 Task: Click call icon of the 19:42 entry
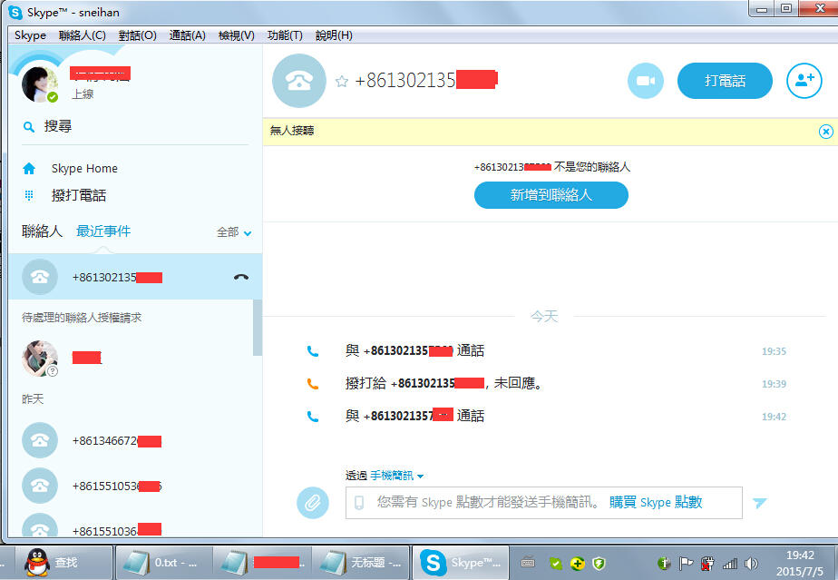click(313, 417)
